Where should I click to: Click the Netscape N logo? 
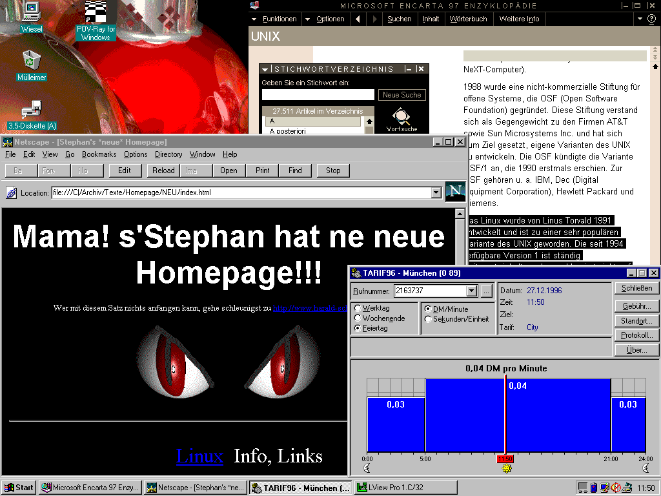(x=455, y=191)
